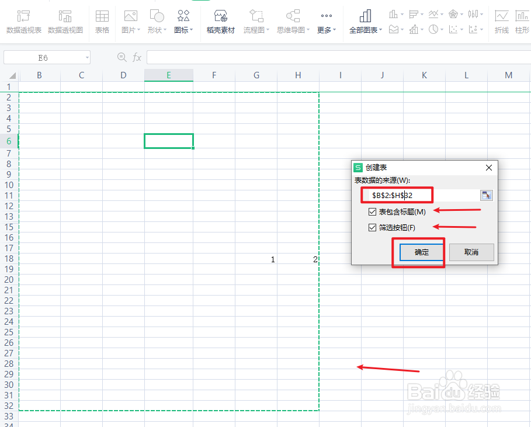Click the 更多 more options button
Viewport: 531px width, 427px height.
[x=327, y=22]
